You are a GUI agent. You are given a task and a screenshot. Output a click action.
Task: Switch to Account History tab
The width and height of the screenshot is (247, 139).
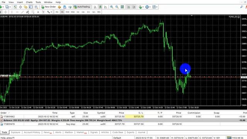[x=32, y=132]
